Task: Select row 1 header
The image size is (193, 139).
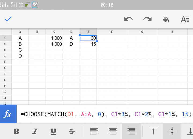Action: [x=6, y=38]
